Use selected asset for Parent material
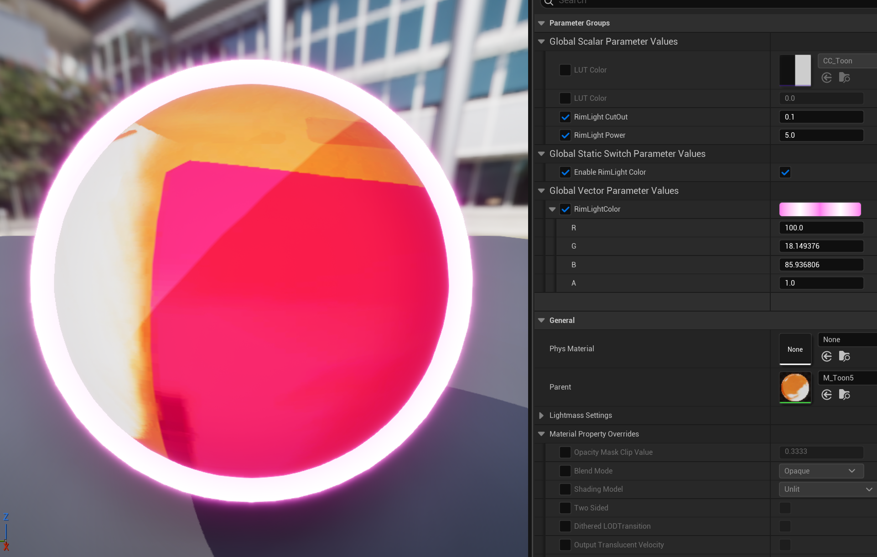Screen dimensions: 877x557 coord(826,395)
